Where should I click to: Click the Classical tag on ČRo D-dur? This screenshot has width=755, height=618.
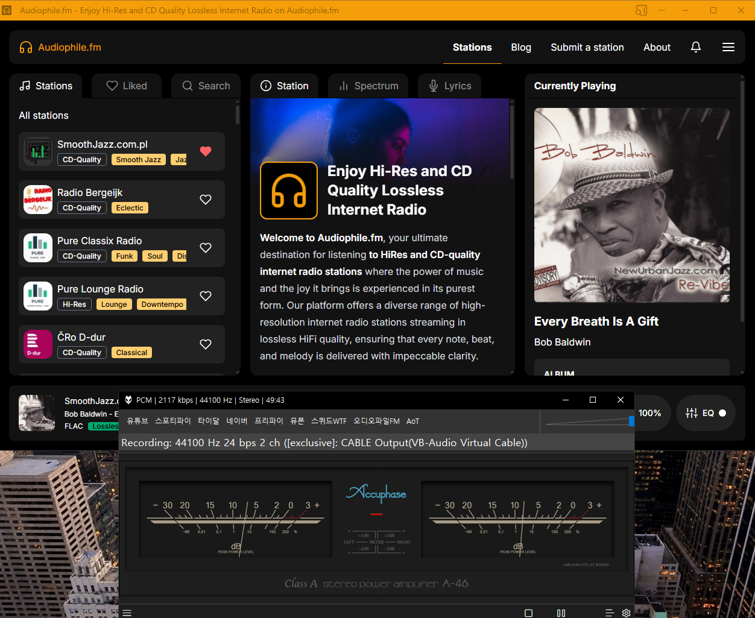[131, 353]
